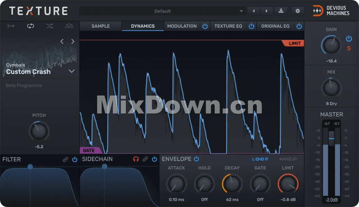Toggle Modulation power button
The width and height of the screenshot is (359, 207).
205,26
